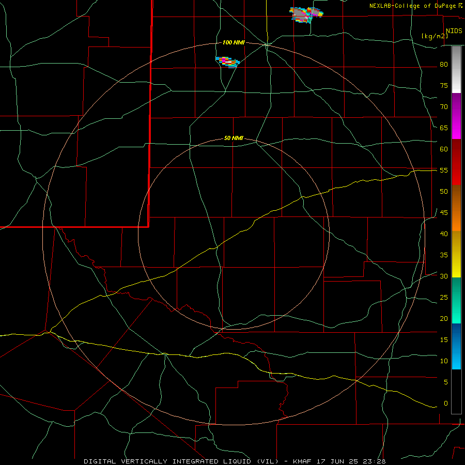Click the 80 value on the color scale
The width and height of the screenshot is (465, 465).
[x=444, y=65]
